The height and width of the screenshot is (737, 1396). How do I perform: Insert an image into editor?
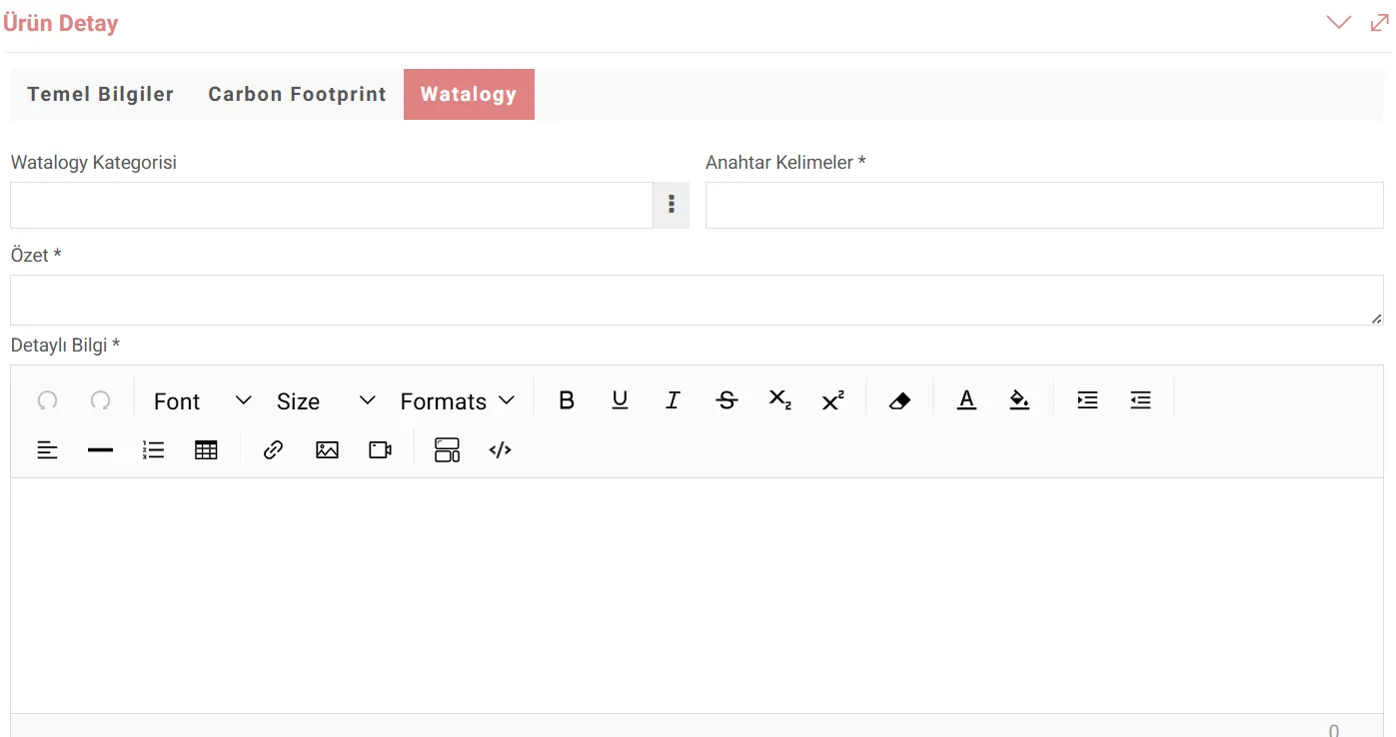click(327, 450)
